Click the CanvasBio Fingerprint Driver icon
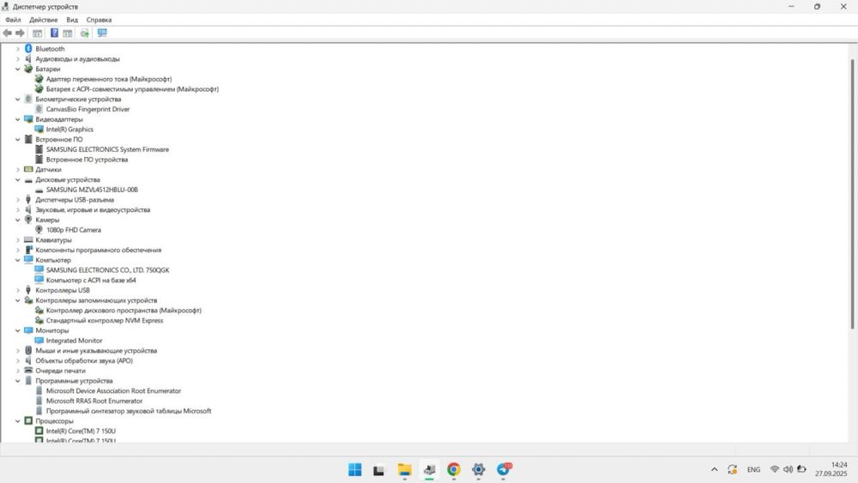 pos(39,109)
